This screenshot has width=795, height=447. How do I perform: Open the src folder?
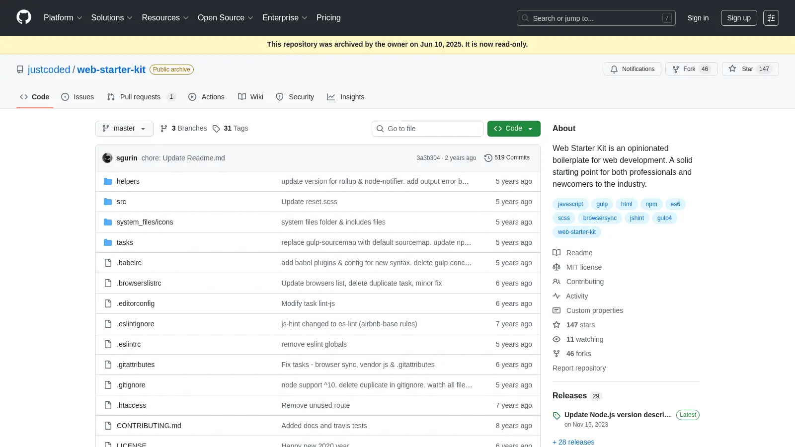point(121,202)
